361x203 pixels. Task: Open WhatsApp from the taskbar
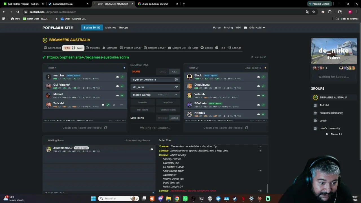click(185, 198)
